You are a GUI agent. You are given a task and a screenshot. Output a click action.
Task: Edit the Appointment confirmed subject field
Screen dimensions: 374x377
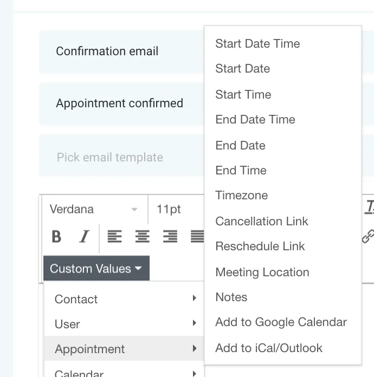[121, 103]
